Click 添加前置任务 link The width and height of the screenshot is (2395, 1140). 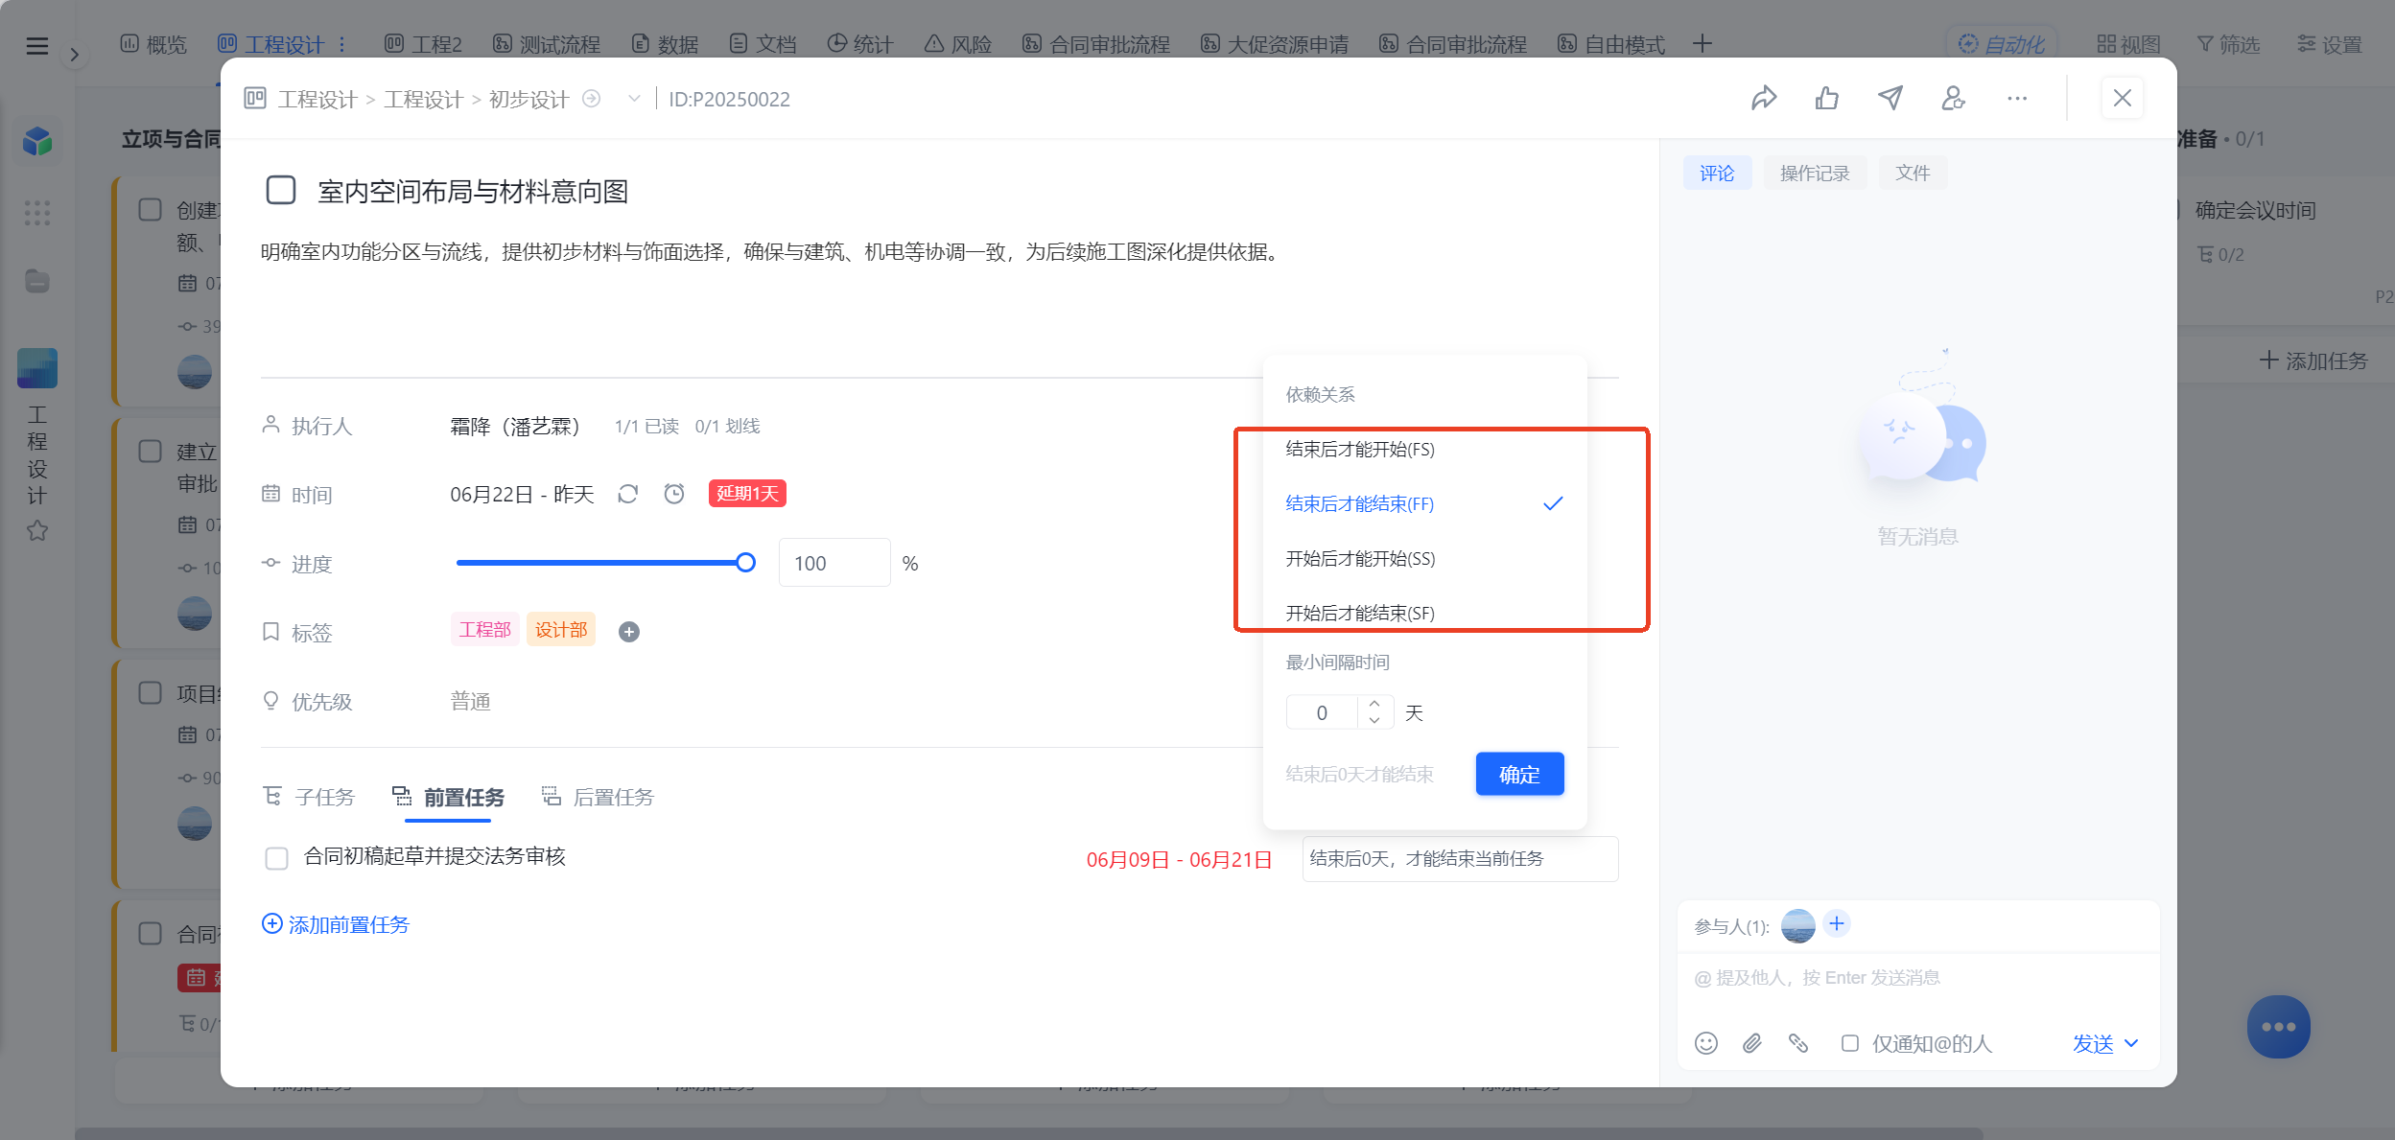[336, 924]
